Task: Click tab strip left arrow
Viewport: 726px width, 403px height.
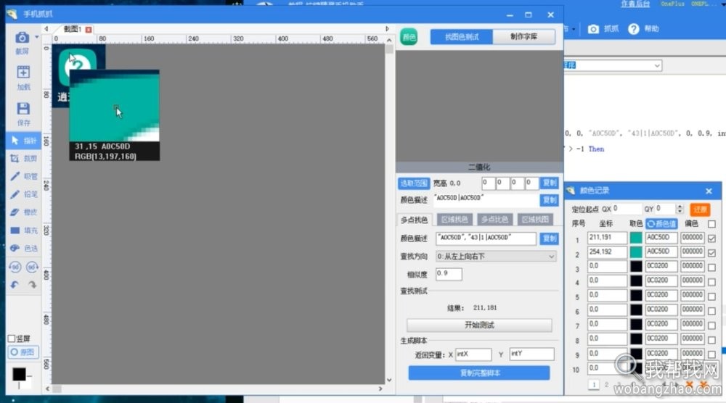Action: [46, 29]
